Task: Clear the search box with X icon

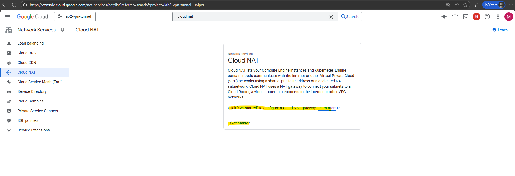Action: coord(331,17)
